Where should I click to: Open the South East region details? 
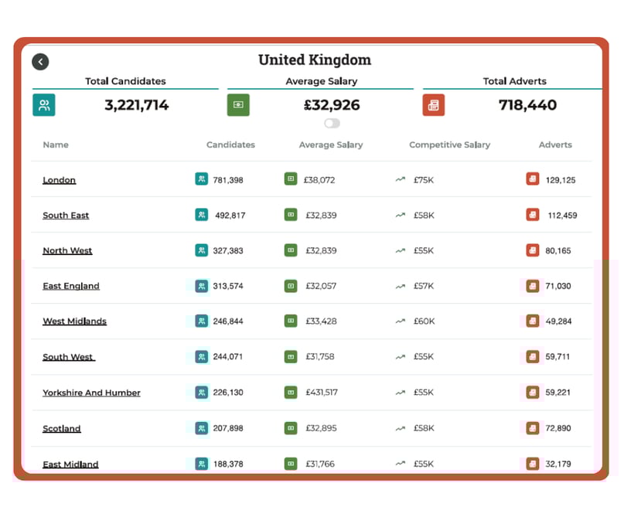click(x=65, y=215)
